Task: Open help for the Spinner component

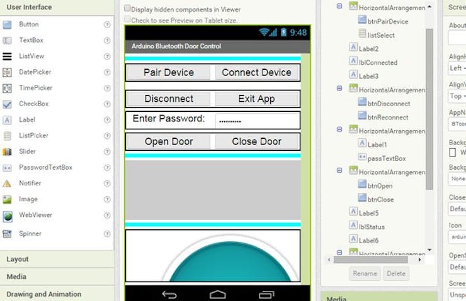Action: (x=107, y=234)
